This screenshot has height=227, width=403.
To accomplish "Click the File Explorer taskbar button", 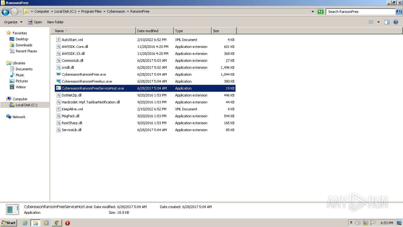I will pos(36,223).
